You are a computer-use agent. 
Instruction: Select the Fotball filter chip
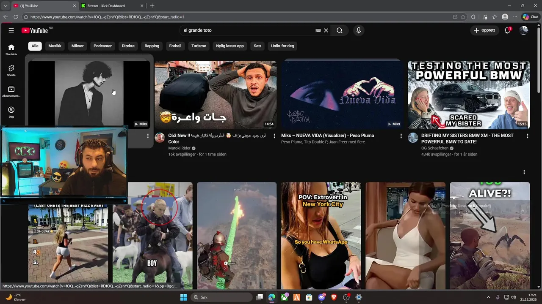pyautogui.click(x=175, y=46)
